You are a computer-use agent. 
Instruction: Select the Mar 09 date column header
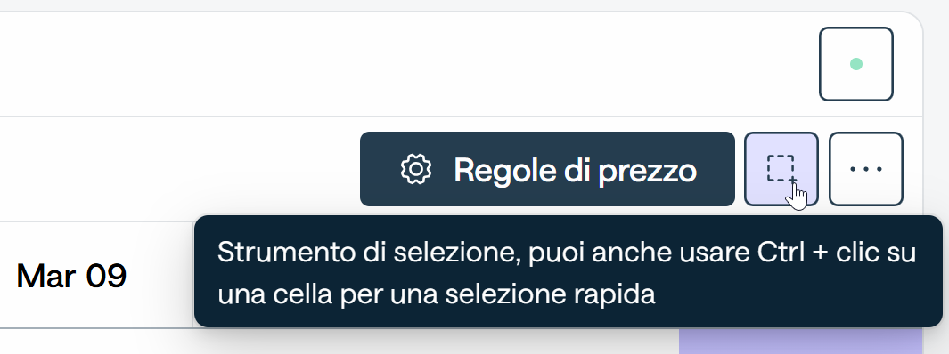71,276
